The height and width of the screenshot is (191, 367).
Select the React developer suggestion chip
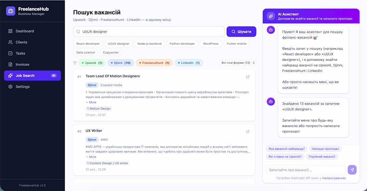(88, 44)
